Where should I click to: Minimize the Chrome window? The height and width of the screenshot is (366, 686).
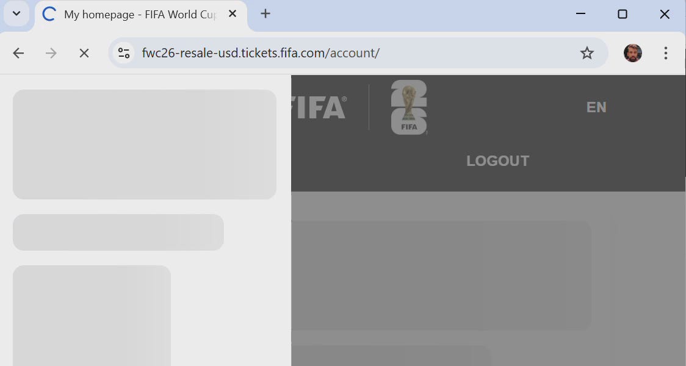(580, 14)
